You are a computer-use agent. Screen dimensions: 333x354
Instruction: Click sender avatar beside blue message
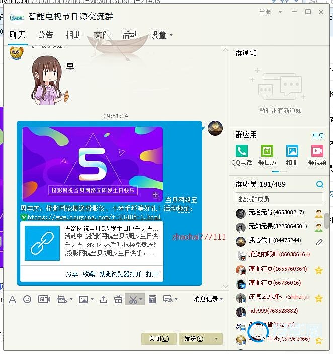(215, 128)
